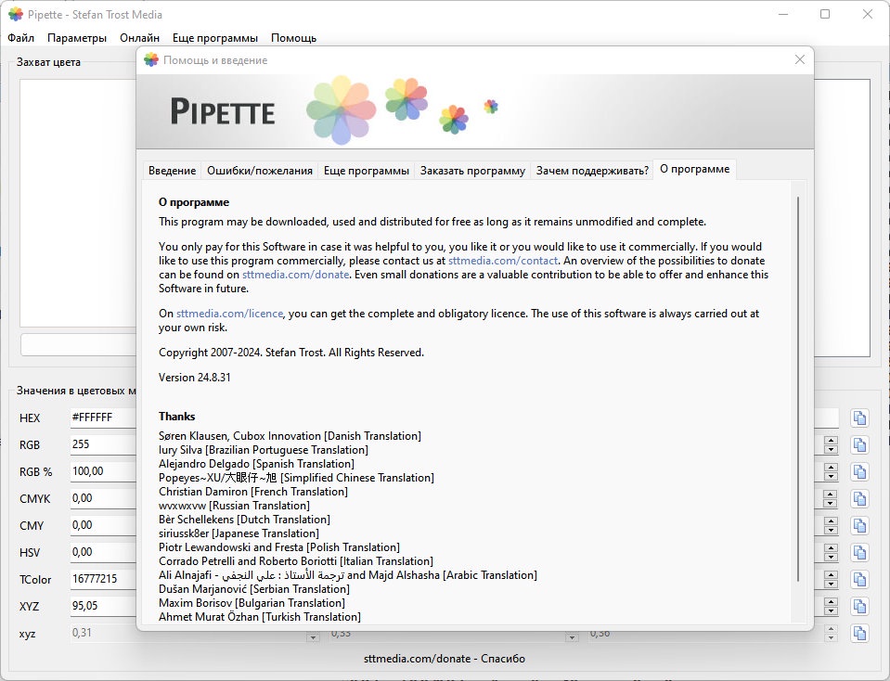This screenshot has width=890, height=681.
Task: Decrease the rightmost CMYK value with the down arrow
Action: (x=831, y=503)
